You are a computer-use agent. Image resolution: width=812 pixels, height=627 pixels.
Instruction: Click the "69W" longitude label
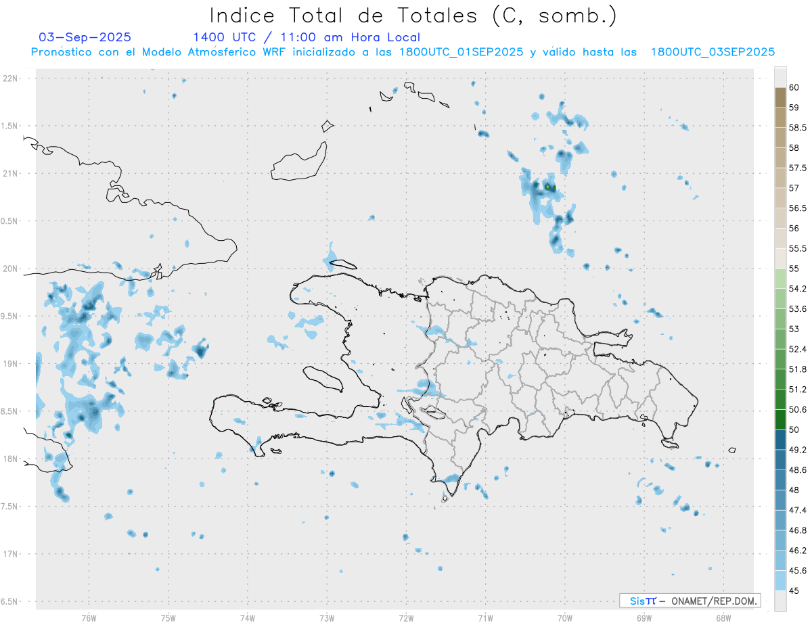tap(644, 618)
